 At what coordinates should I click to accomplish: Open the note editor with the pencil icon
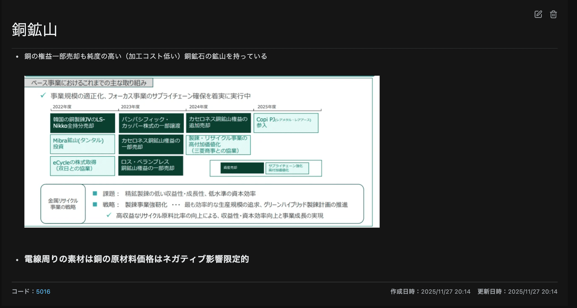[538, 14]
